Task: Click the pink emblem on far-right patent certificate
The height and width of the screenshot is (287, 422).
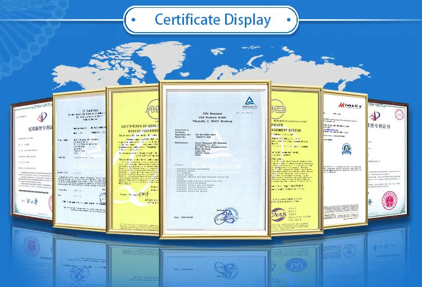Action: point(375,115)
